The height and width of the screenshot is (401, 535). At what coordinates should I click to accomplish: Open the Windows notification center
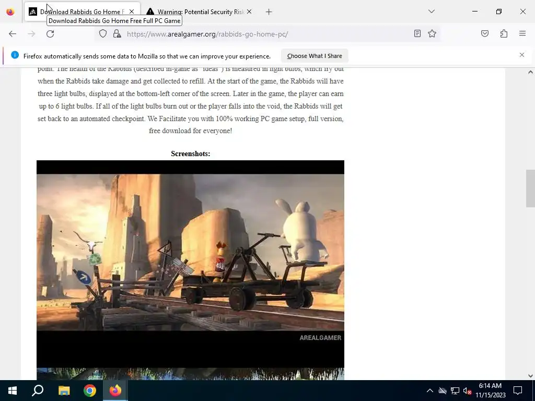(x=518, y=391)
